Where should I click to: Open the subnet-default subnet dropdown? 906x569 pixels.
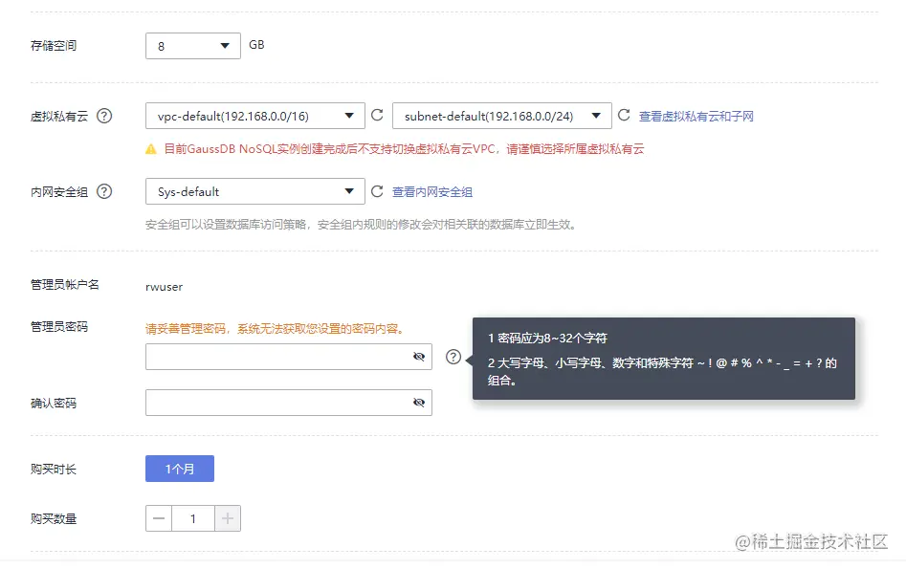(501, 116)
